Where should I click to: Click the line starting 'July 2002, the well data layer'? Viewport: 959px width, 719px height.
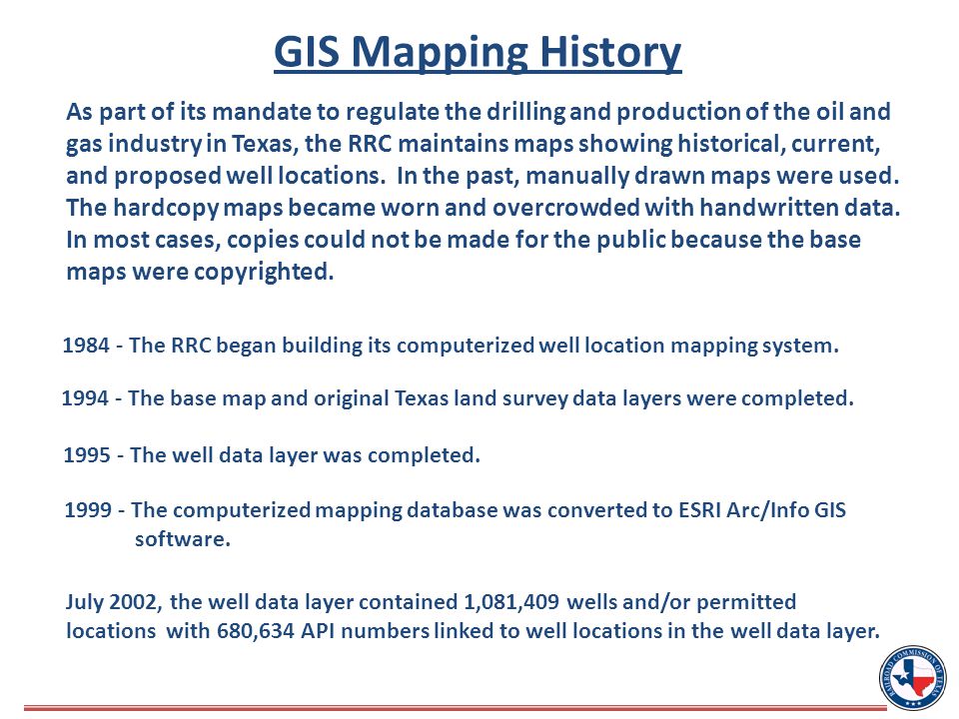pyautogui.click(x=432, y=602)
